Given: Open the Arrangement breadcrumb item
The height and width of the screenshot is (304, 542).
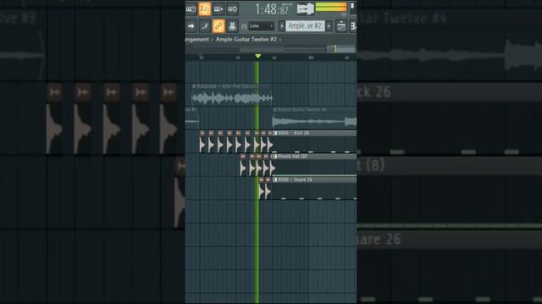Looking at the screenshot, I should pyautogui.click(x=197, y=40).
